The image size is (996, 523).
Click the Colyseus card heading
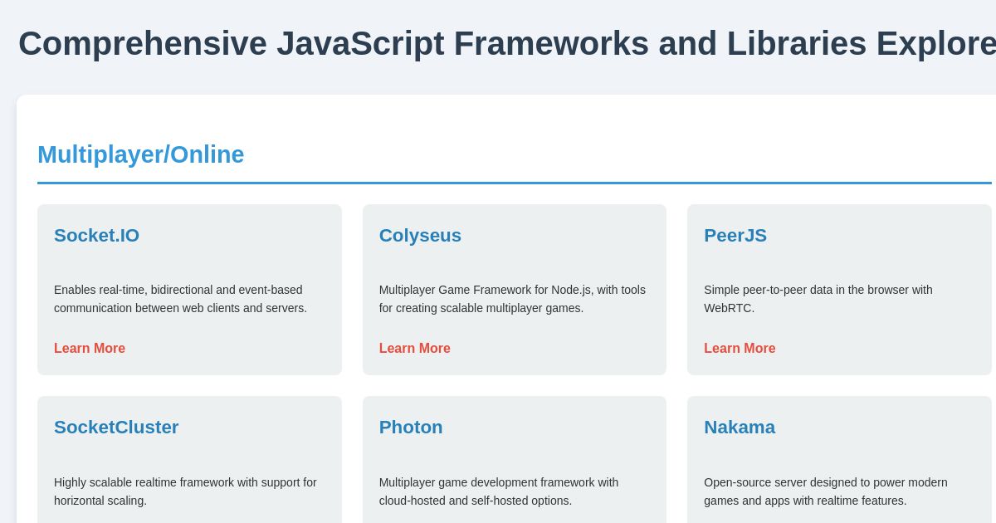pos(420,236)
